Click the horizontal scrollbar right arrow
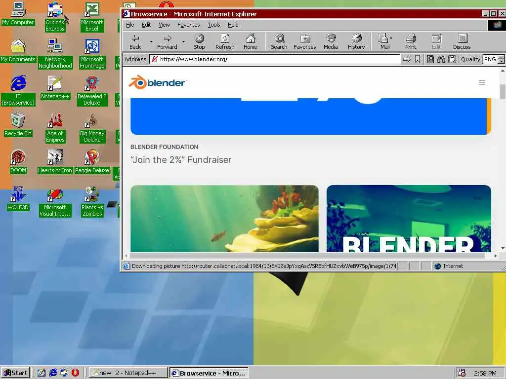This screenshot has width=506, height=379. pos(495,256)
